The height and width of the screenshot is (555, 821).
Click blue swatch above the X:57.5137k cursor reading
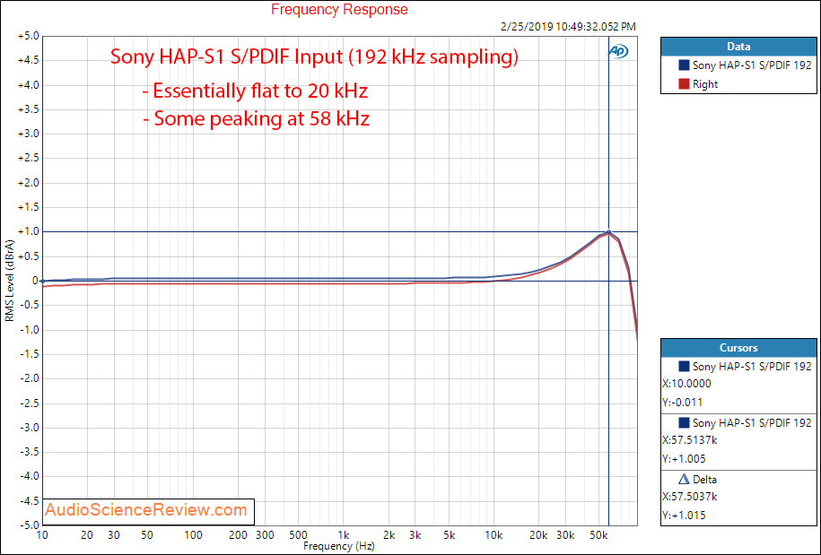pos(684,422)
